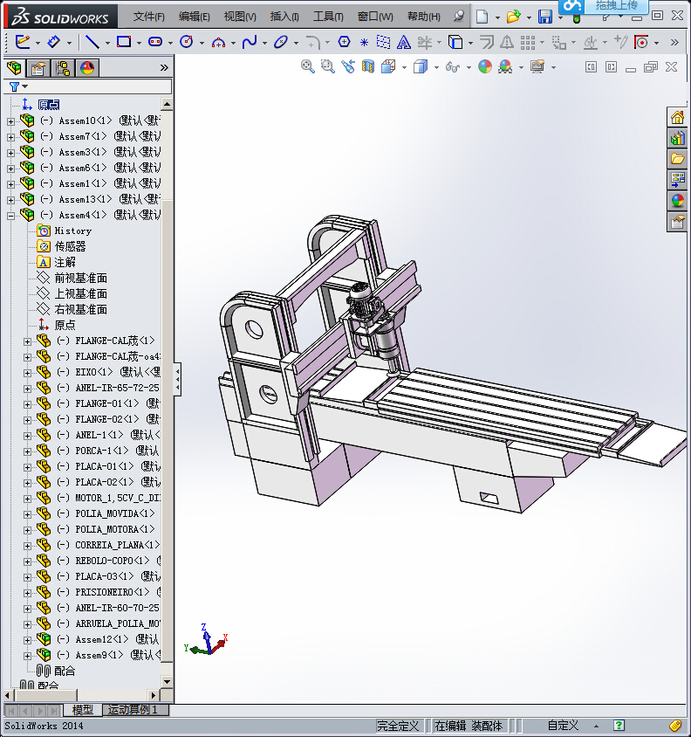Select the sketch Text tool
The height and width of the screenshot is (737, 691).
pyautogui.click(x=403, y=42)
